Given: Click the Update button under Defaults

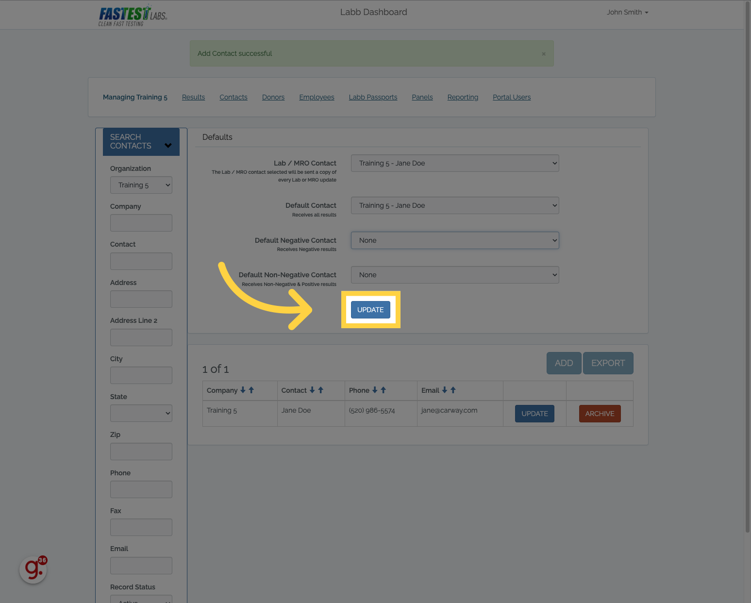Looking at the screenshot, I should (x=370, y=310).
